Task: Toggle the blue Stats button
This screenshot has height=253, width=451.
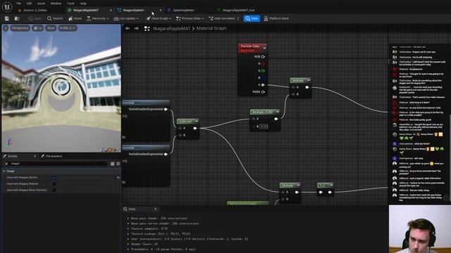Action: pos(252,19)
